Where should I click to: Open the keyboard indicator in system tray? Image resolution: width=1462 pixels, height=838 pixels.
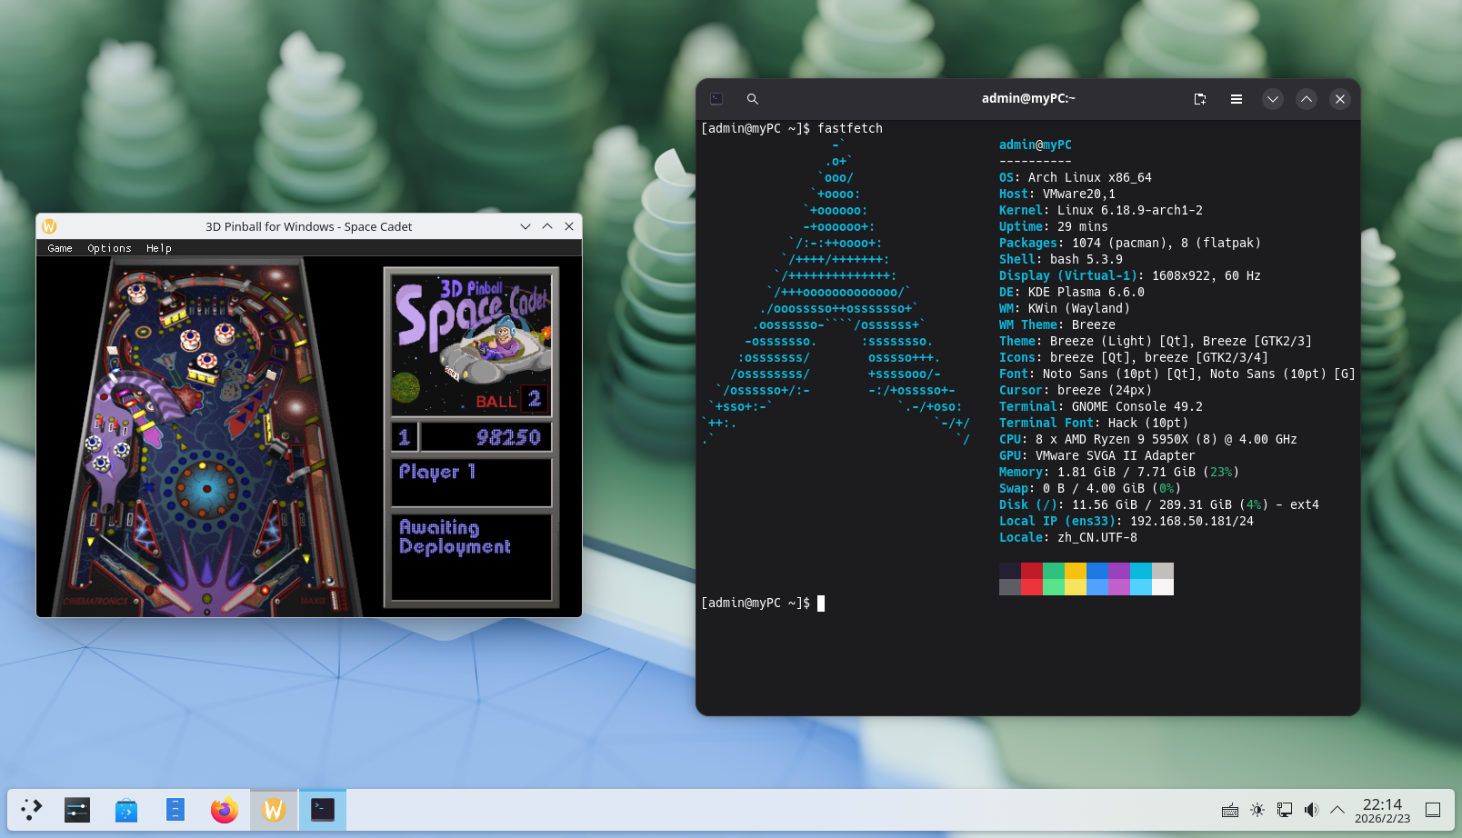point(1230,810)
